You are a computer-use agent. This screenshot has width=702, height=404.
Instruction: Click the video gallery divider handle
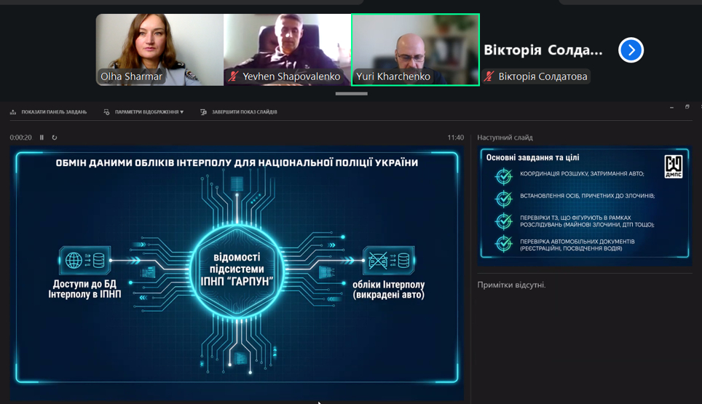pyautogui.click(x=352, y=93)
